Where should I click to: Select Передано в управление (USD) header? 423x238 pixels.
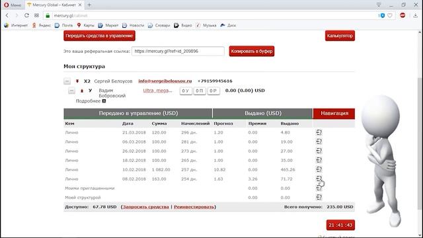click(138, 113)
